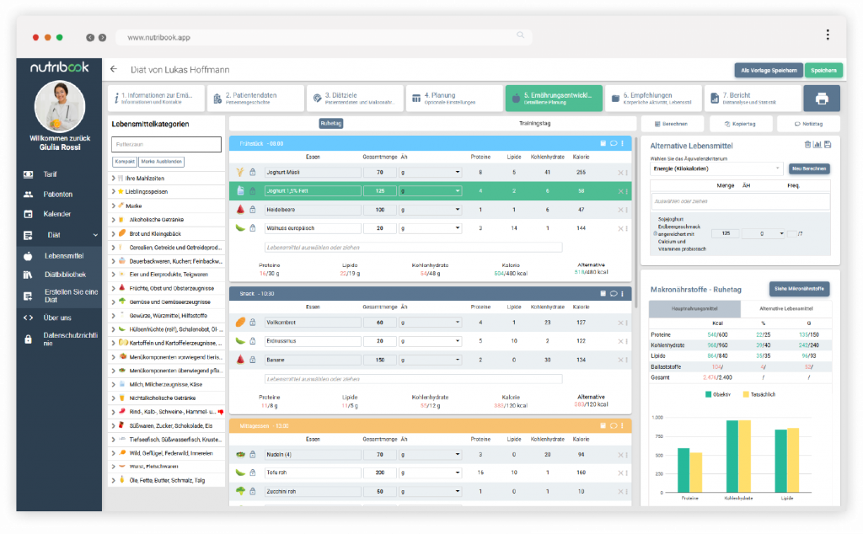Click the trash icon in Alternative Lebensmittel
Screen dimensions: 863x534
(x=808, y=145)
